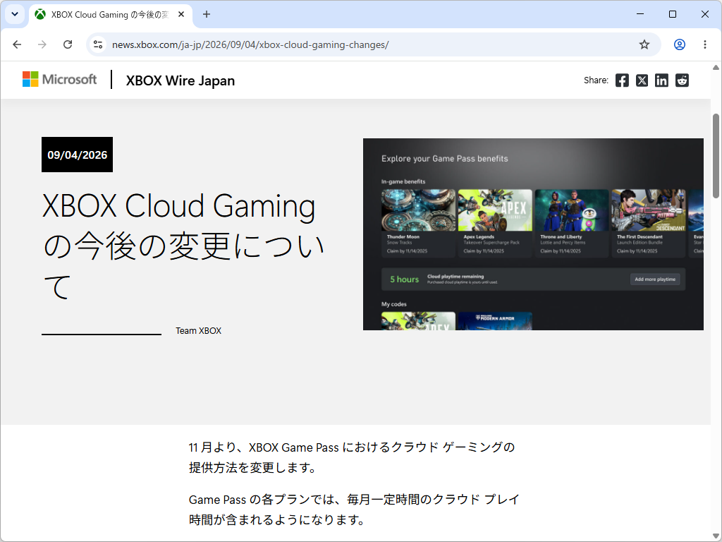Screen dimensions: 722x542
Task: Click the scrollbar up arrow
Action: point(716,67)
